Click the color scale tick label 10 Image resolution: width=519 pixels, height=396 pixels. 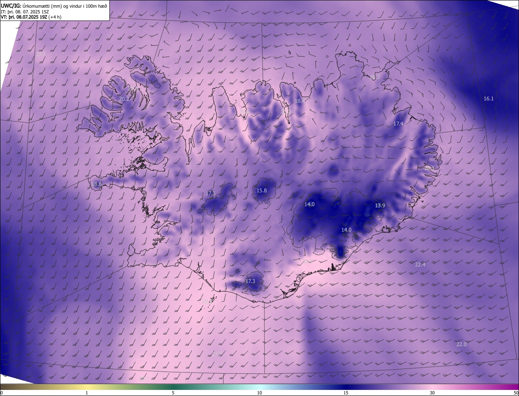[x=259, y=393]
